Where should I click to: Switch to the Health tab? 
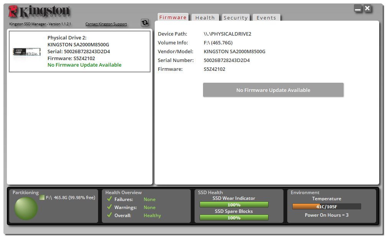[205, 18]
